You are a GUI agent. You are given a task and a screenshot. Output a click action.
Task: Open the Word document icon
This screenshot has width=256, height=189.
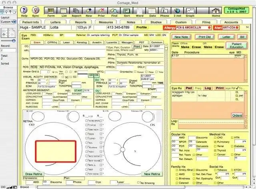[139, 11]
